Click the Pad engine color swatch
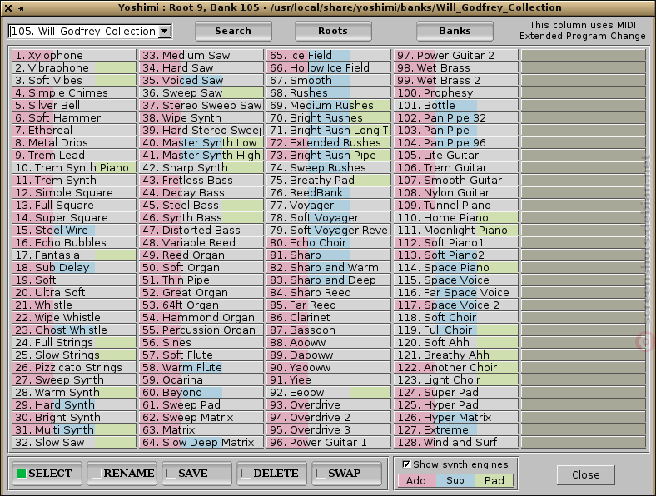The image size is (656, 496). pos(494,480)
